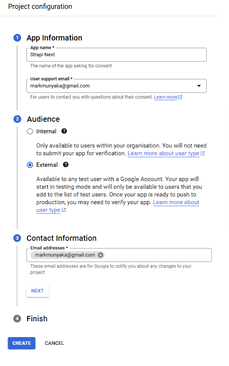Screen dimensions: 229x366
Task: Click step 1 App Information number icon
Action: (x=17, y=38)
